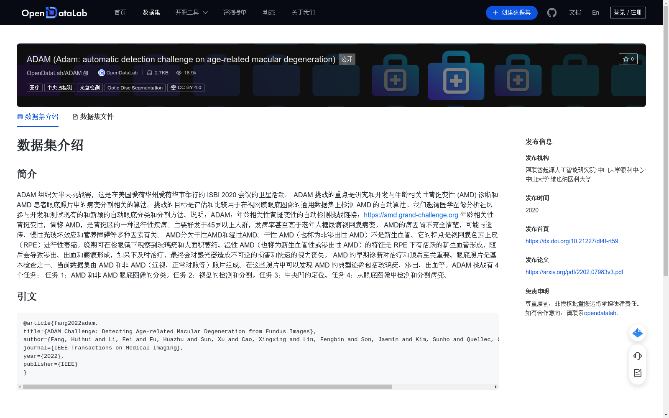Image resolution: width=669 pixels, height=418 pixels.
Task: Open the blue floating assistant icon
Action: tap(638, 333)
